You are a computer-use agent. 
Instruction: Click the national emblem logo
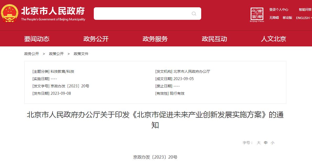9,13
